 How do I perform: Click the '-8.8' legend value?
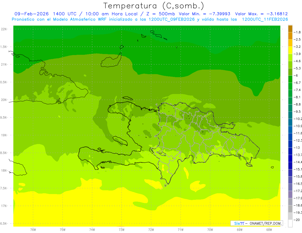[x=297, y=104]
